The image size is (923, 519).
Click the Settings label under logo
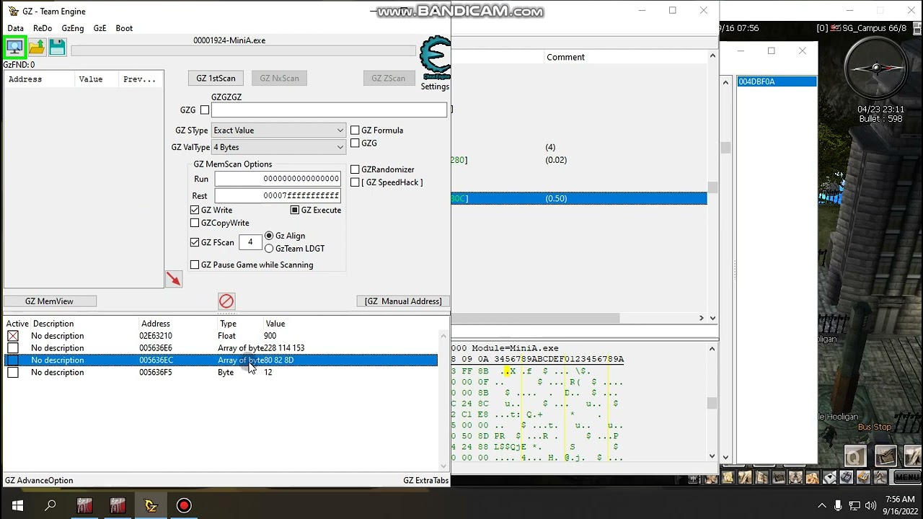click(435, 86)
